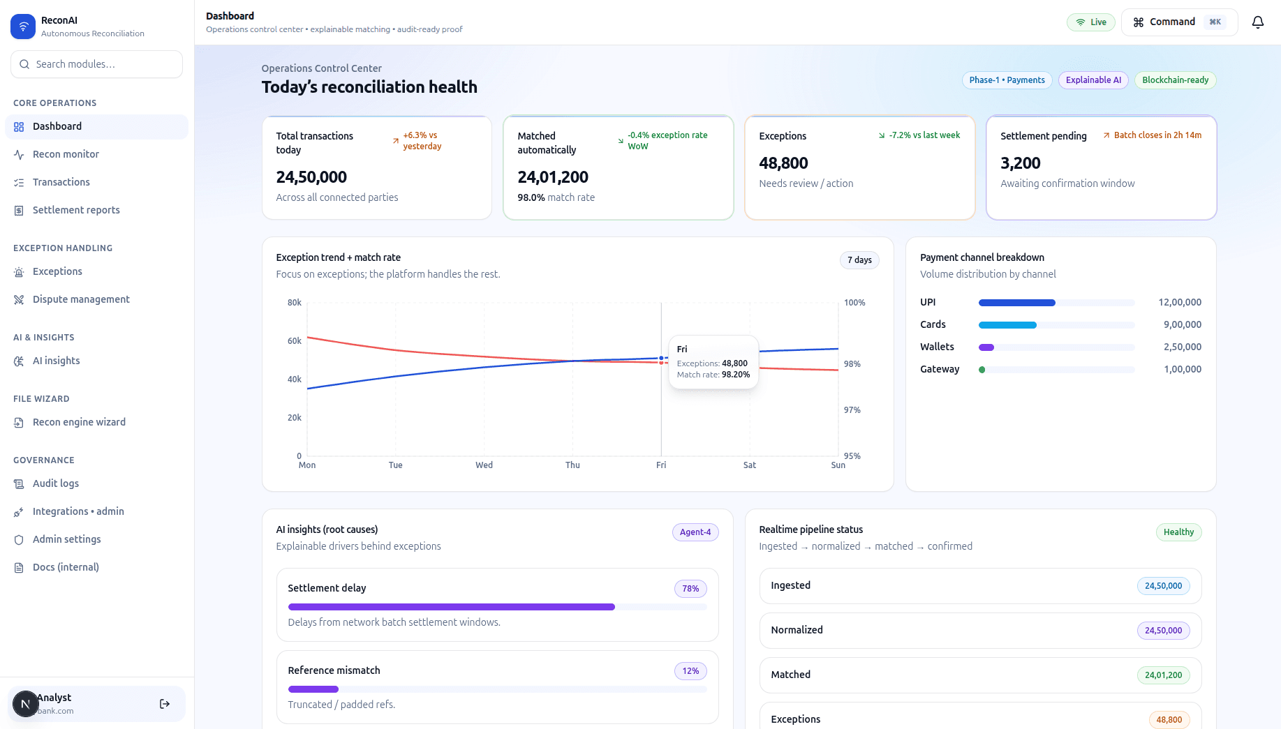Click the Healthy status badge
1281x729 pixels.
coord(1178,532)
